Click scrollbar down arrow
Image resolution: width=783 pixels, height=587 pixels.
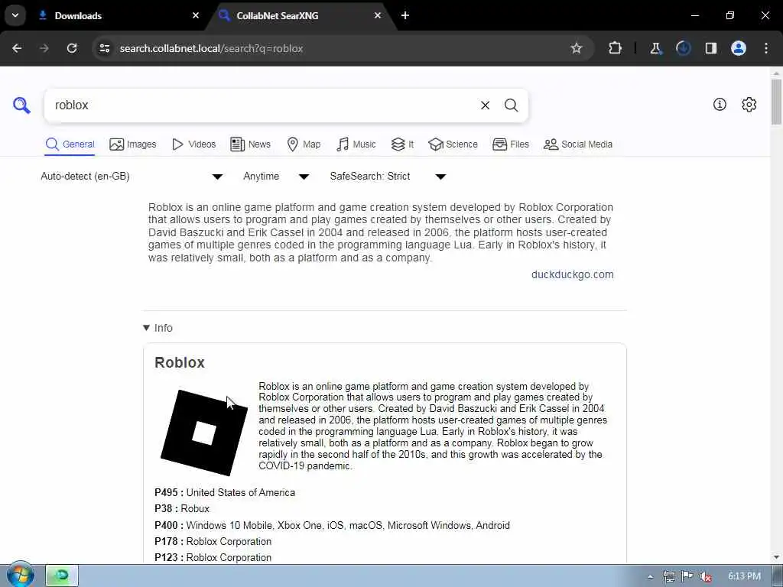(776, 557)
